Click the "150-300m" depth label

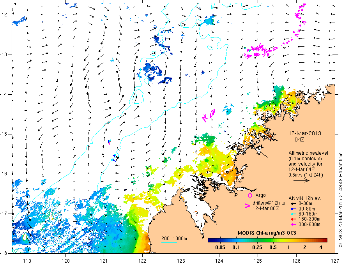coord(309,219)
